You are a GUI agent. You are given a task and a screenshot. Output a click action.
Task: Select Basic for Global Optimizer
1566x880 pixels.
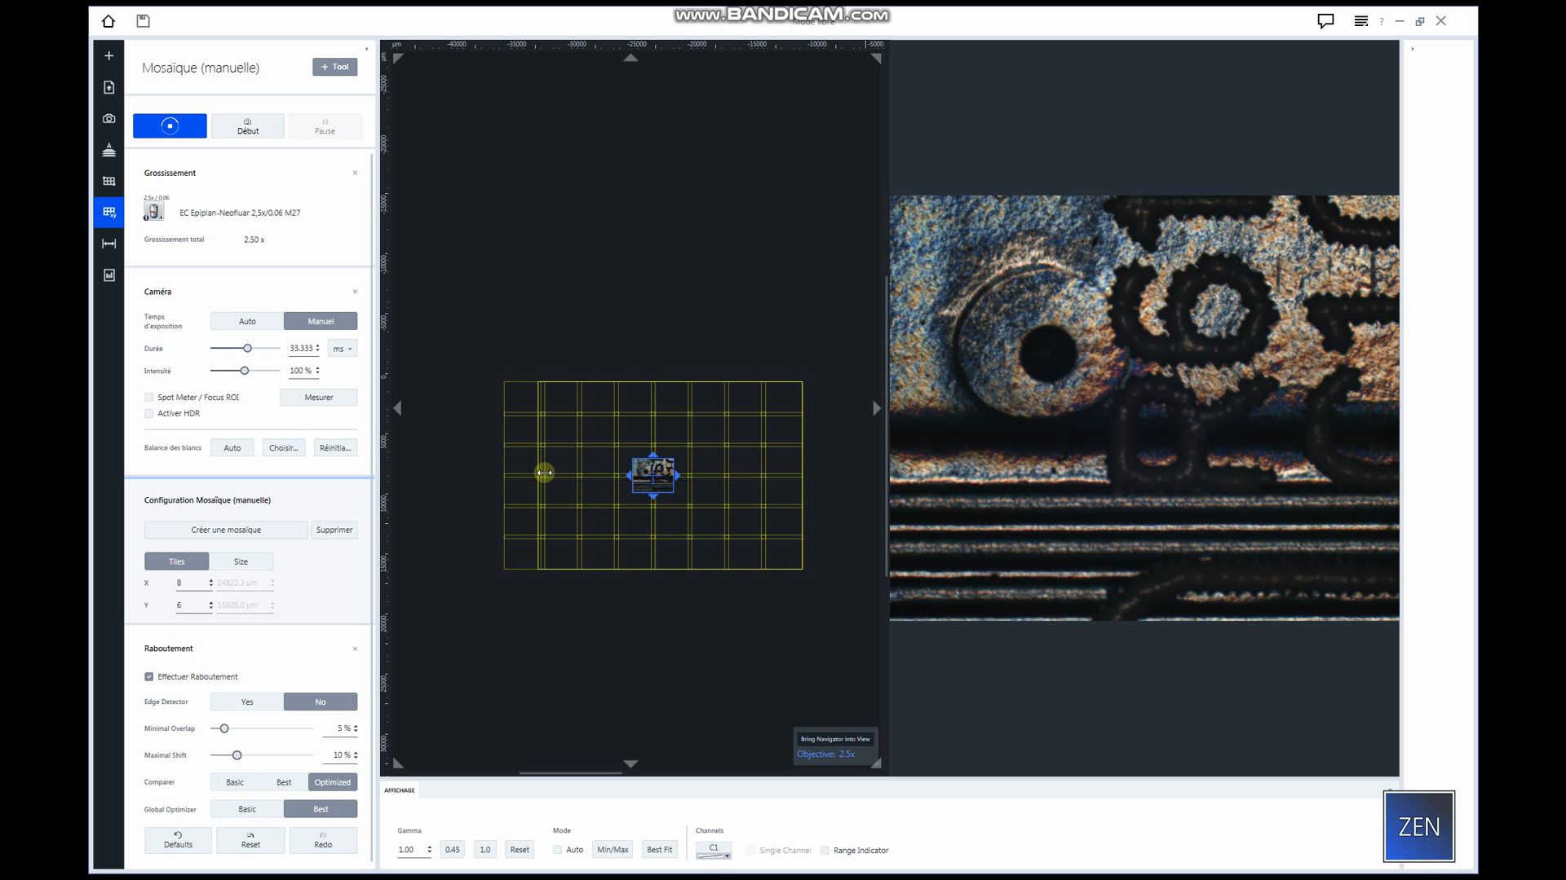point(247,809)
